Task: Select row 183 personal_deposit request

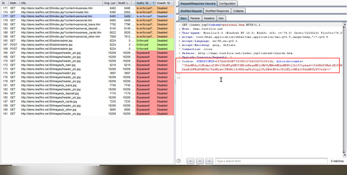Action: (87, 28)
